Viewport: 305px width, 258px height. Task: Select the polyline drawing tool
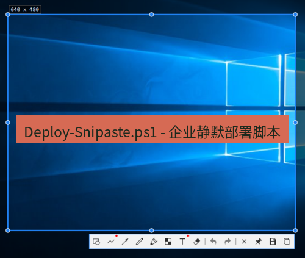coord(111,242)
